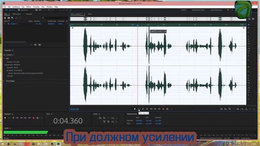Image resolution: width=260 pixels, height=146 pixels.
Task: Adjust the HUD volume knob
Action: pyautogui.click(x=155, y=32)
